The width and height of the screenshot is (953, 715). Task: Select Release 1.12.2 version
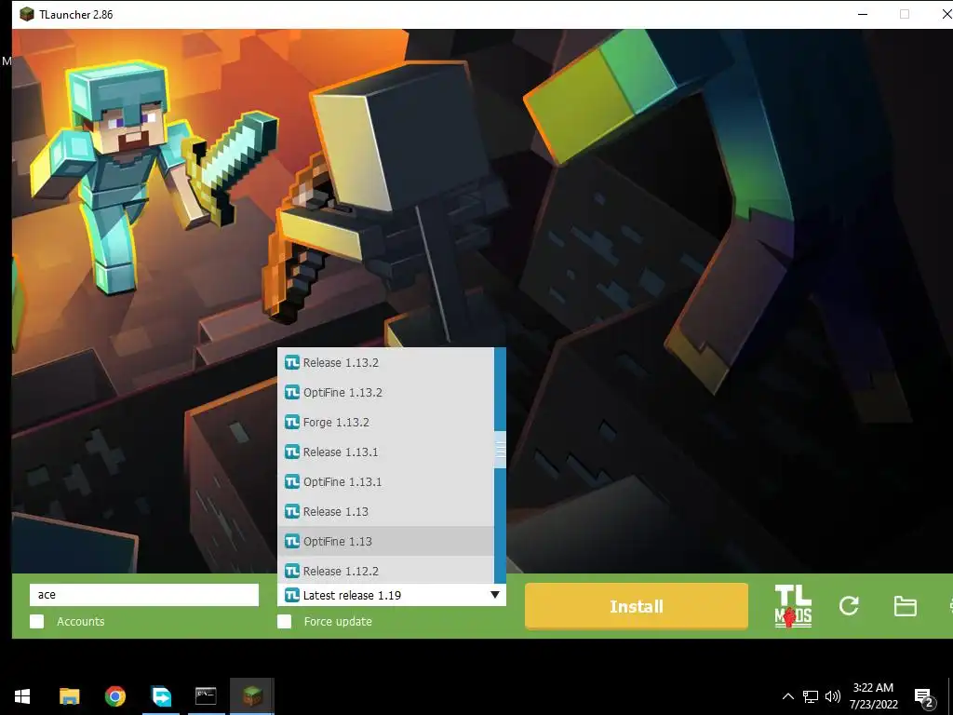click(x=385, y=571)
